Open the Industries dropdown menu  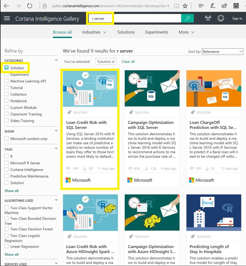click(94, 32)
